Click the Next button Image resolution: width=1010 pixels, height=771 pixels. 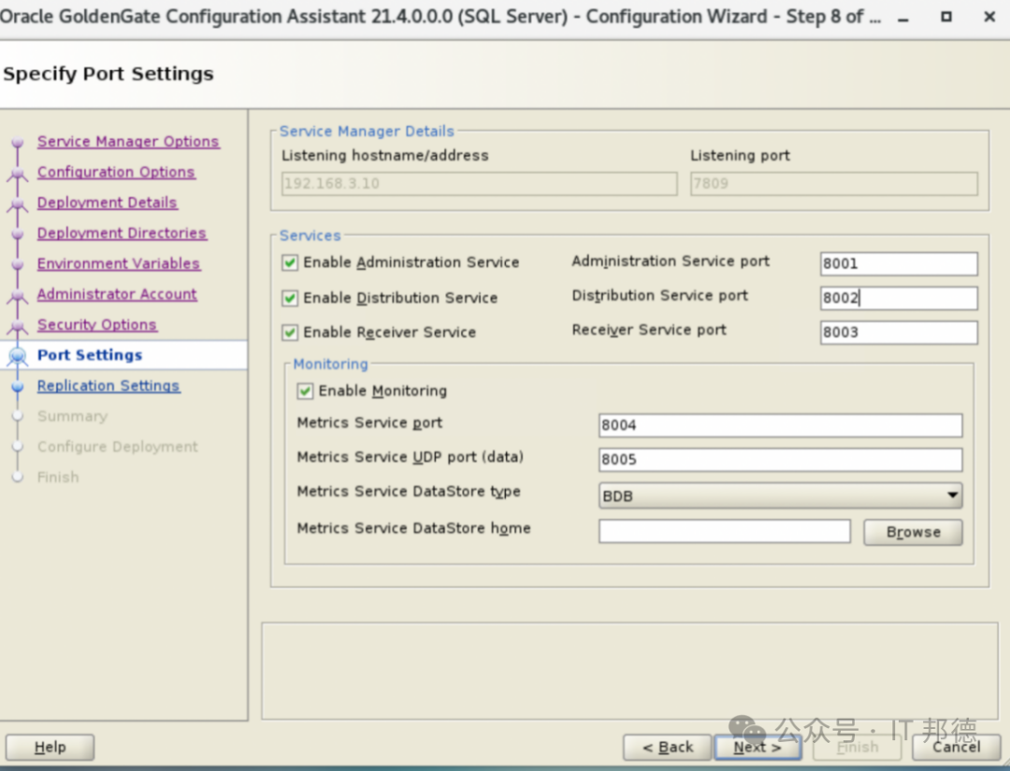[x=757, y=748]
